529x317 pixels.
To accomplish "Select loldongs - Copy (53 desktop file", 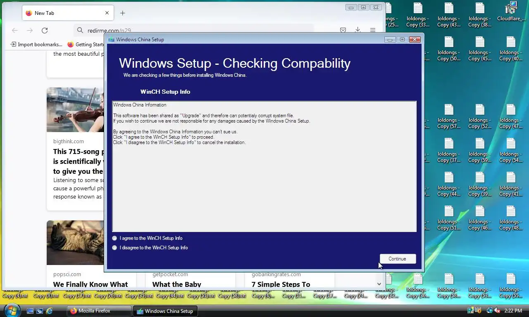I will tap(480, 286).
